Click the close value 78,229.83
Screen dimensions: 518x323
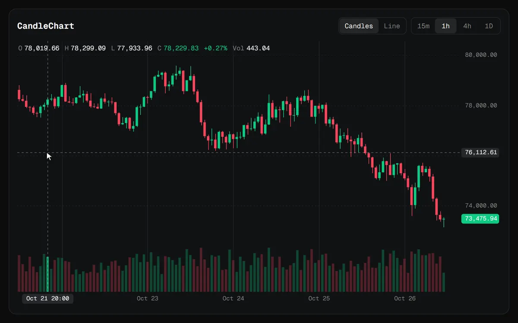[x=181, y=48]
